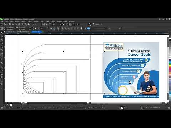Screen dimensions: 171x128
Task: Pick the cyan swatch in the color palette
Action: pyautogui.click(x=170, y=62)
